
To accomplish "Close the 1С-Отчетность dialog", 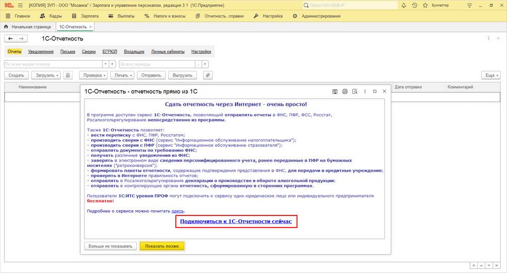I will coord(384,91).
